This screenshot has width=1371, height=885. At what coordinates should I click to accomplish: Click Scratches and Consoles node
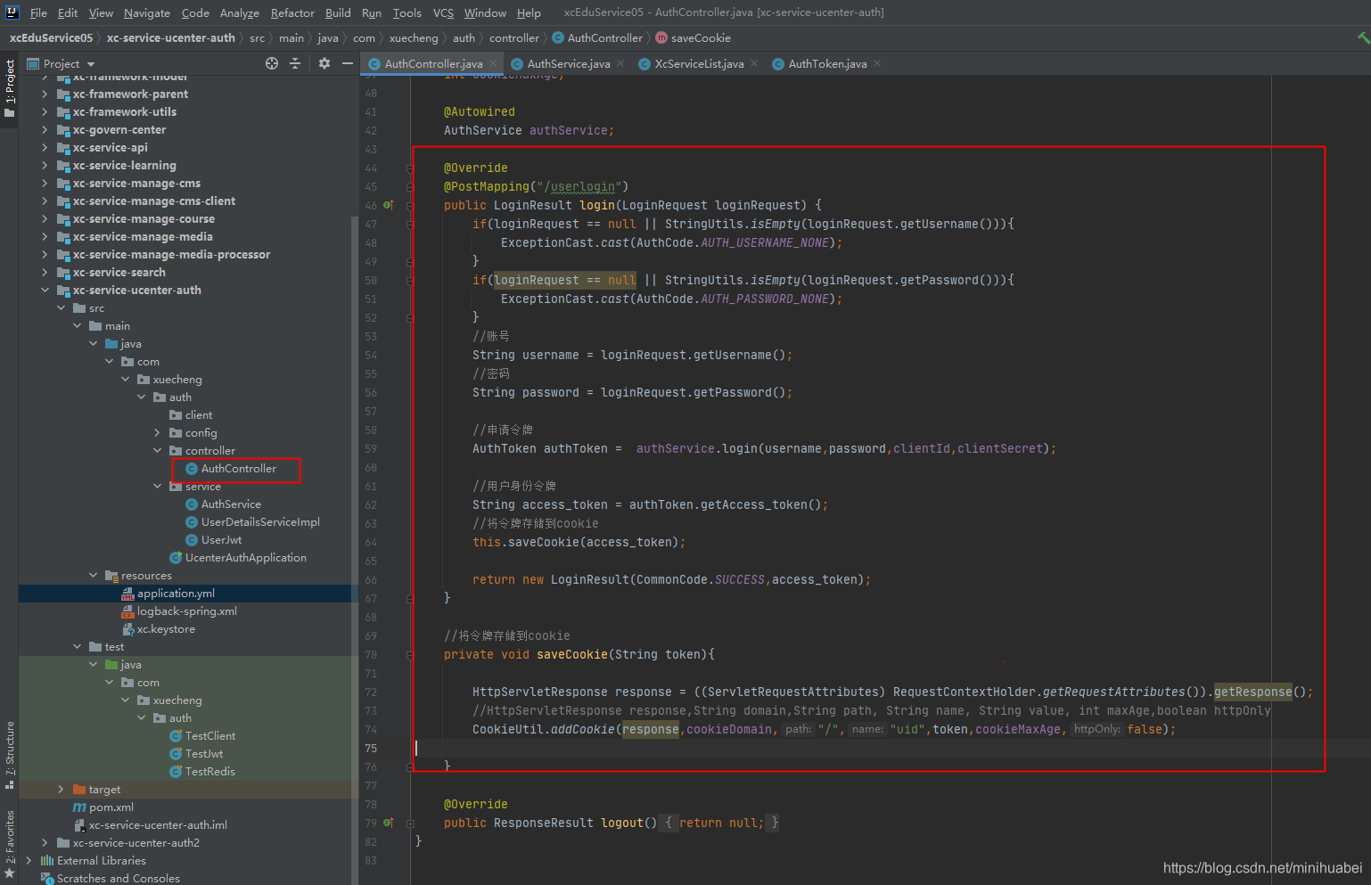tap(119, 878)
